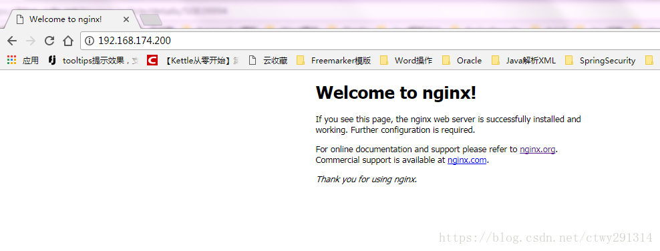Screen dimensions: 660x251
Task: Click the 应用 apps label
Action: [x=31, y=61]
